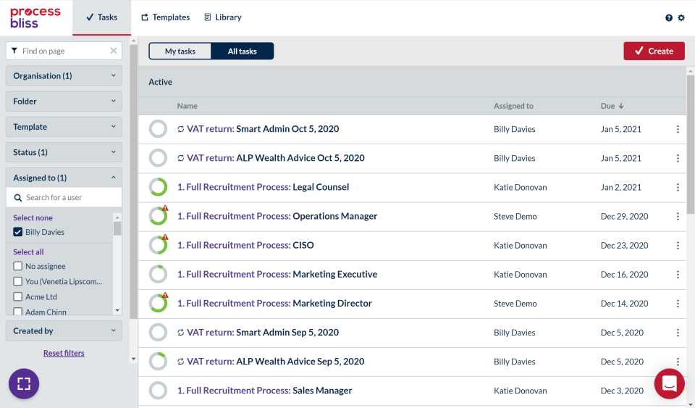Screen dimensions: 695x408
Task: Open kebab menu for Marketing Executive task
Action: tap(678, 275)
